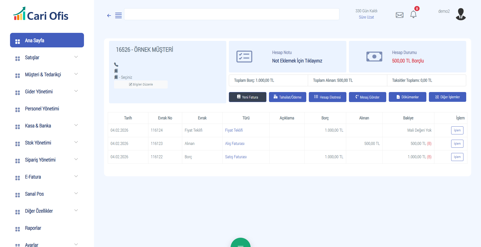Click the Hesap Notu checklist icon
Screen dimensions: 481x247
pyautogui.click(x=244, y=57)
